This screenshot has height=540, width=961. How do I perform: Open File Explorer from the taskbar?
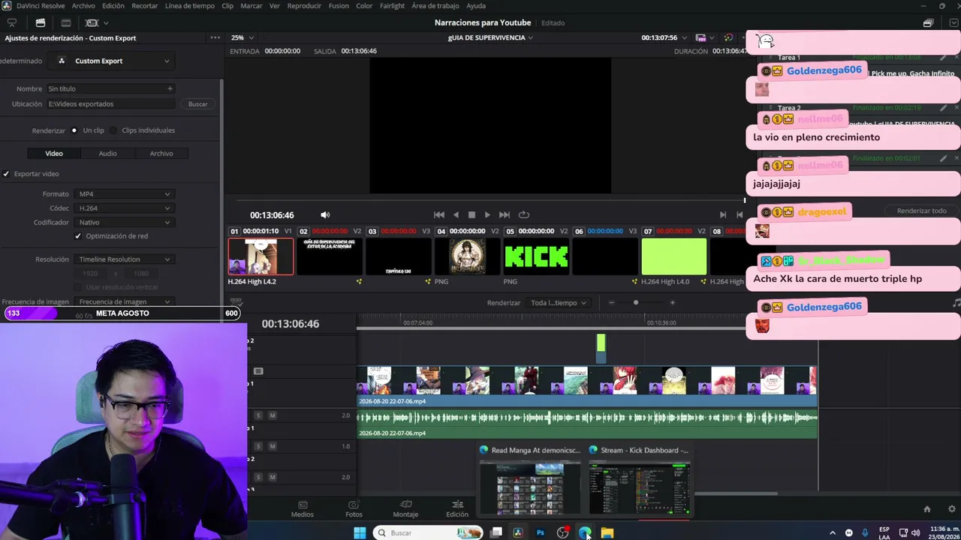click(607, 532)
